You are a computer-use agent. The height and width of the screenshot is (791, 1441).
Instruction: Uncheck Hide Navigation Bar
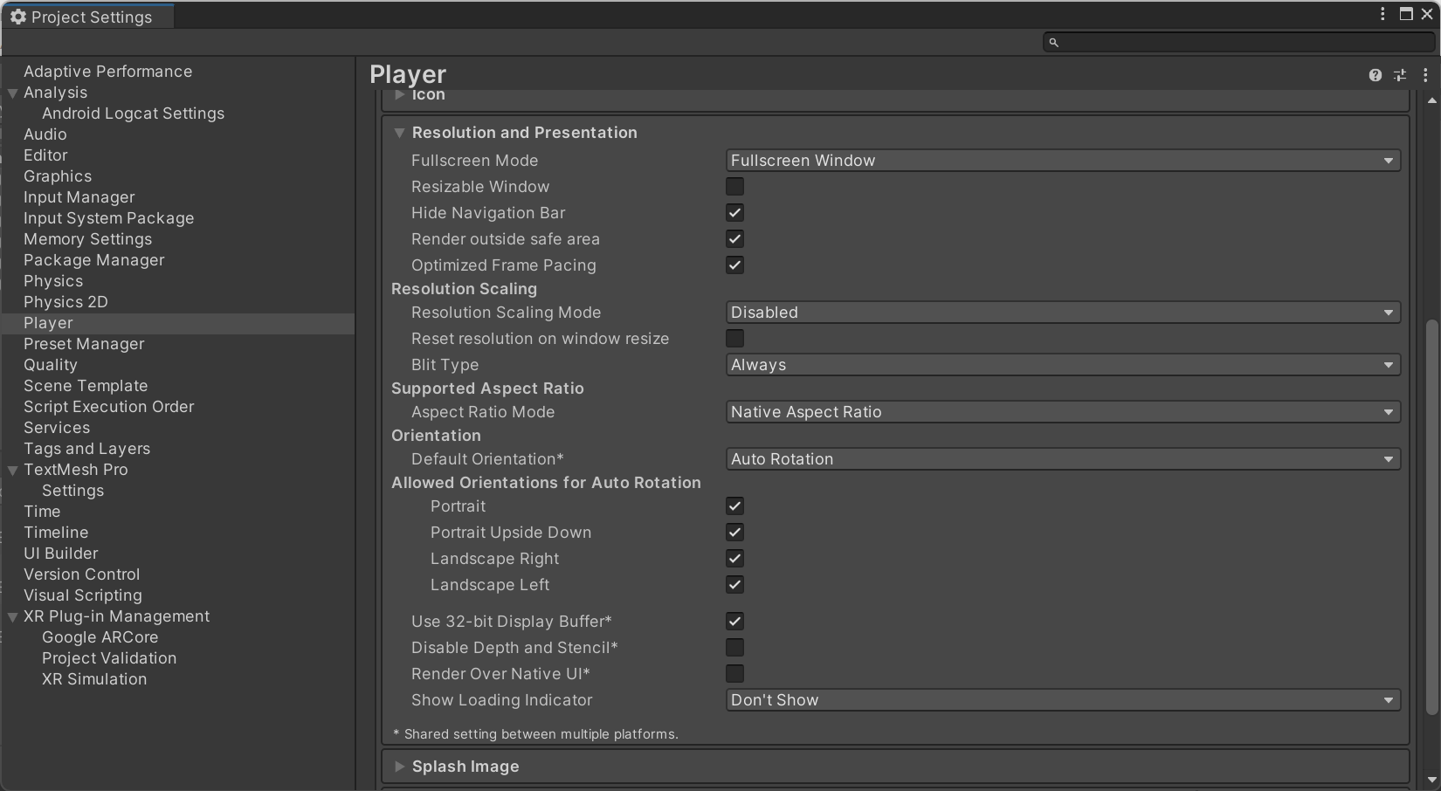click(x=734, y=213)
